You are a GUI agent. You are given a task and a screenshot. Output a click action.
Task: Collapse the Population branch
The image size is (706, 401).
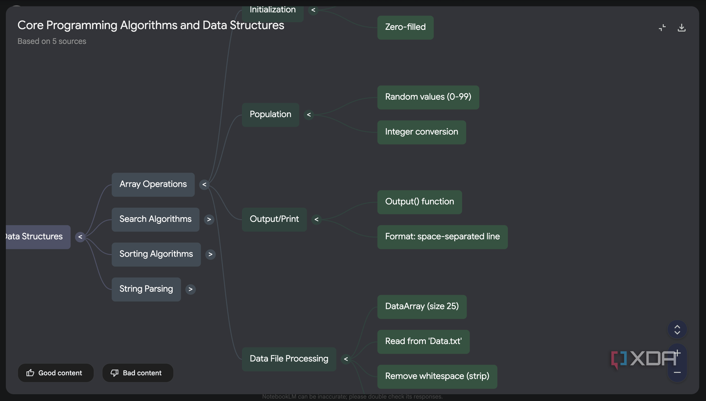pyautogui.click(x=309, y=115)
